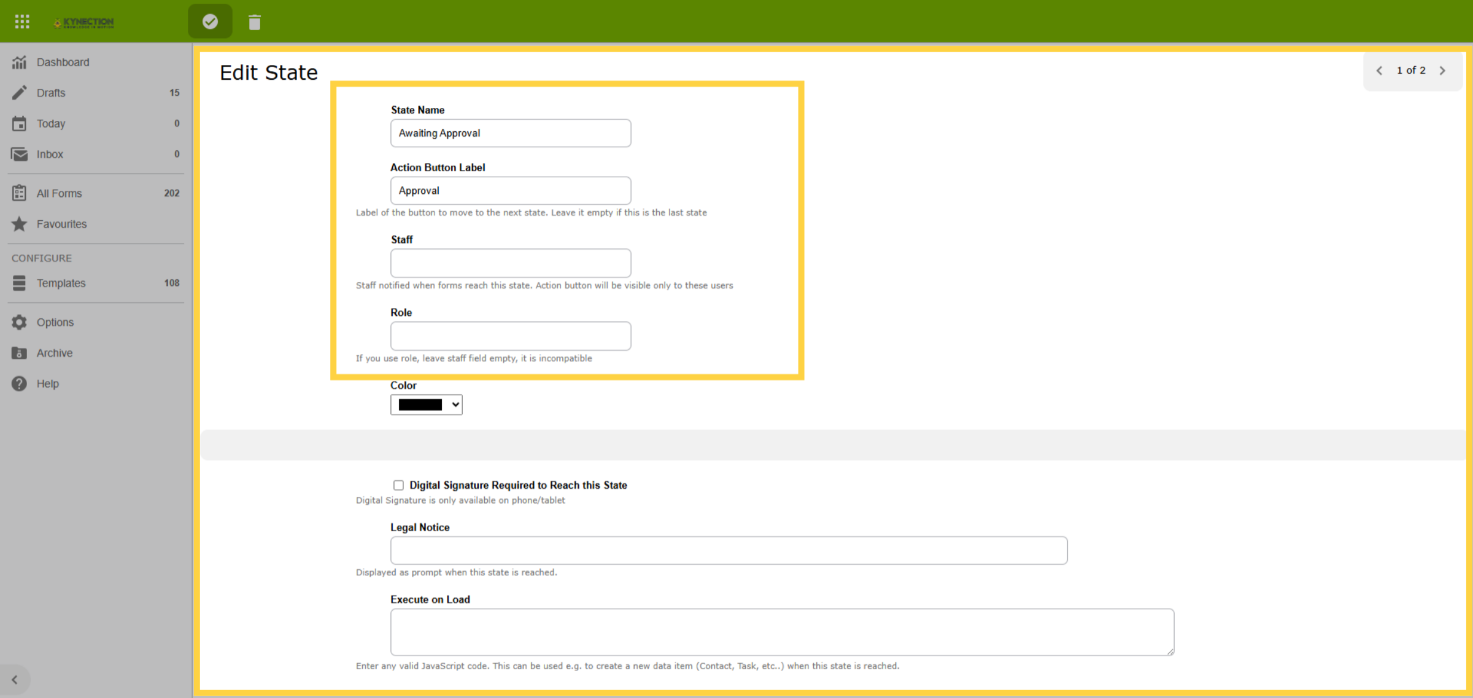Click into the Staff field
The image size is (1473, 698).
[x=511, y=263]
